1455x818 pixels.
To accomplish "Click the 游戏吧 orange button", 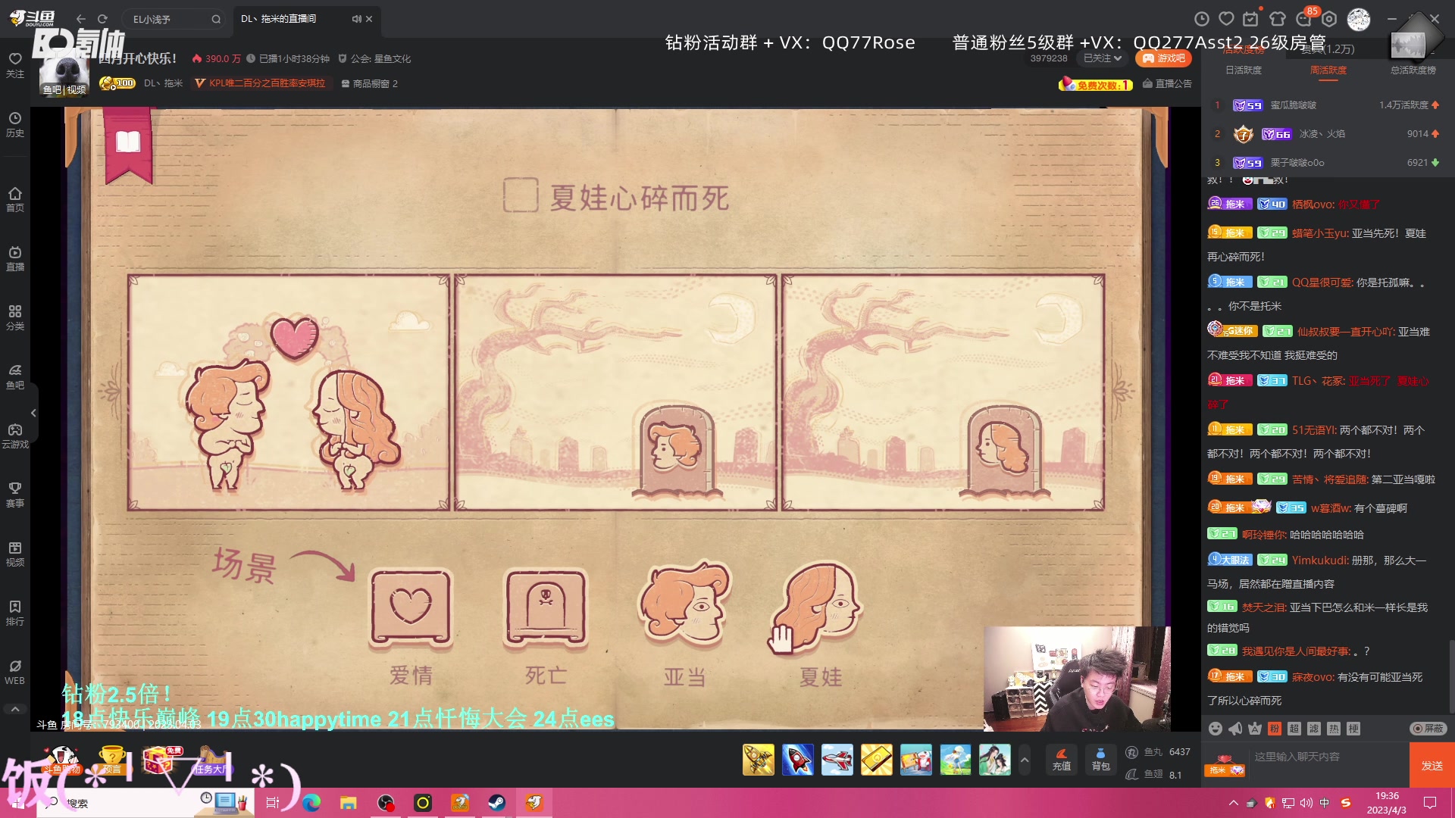I will [1162, 58].
